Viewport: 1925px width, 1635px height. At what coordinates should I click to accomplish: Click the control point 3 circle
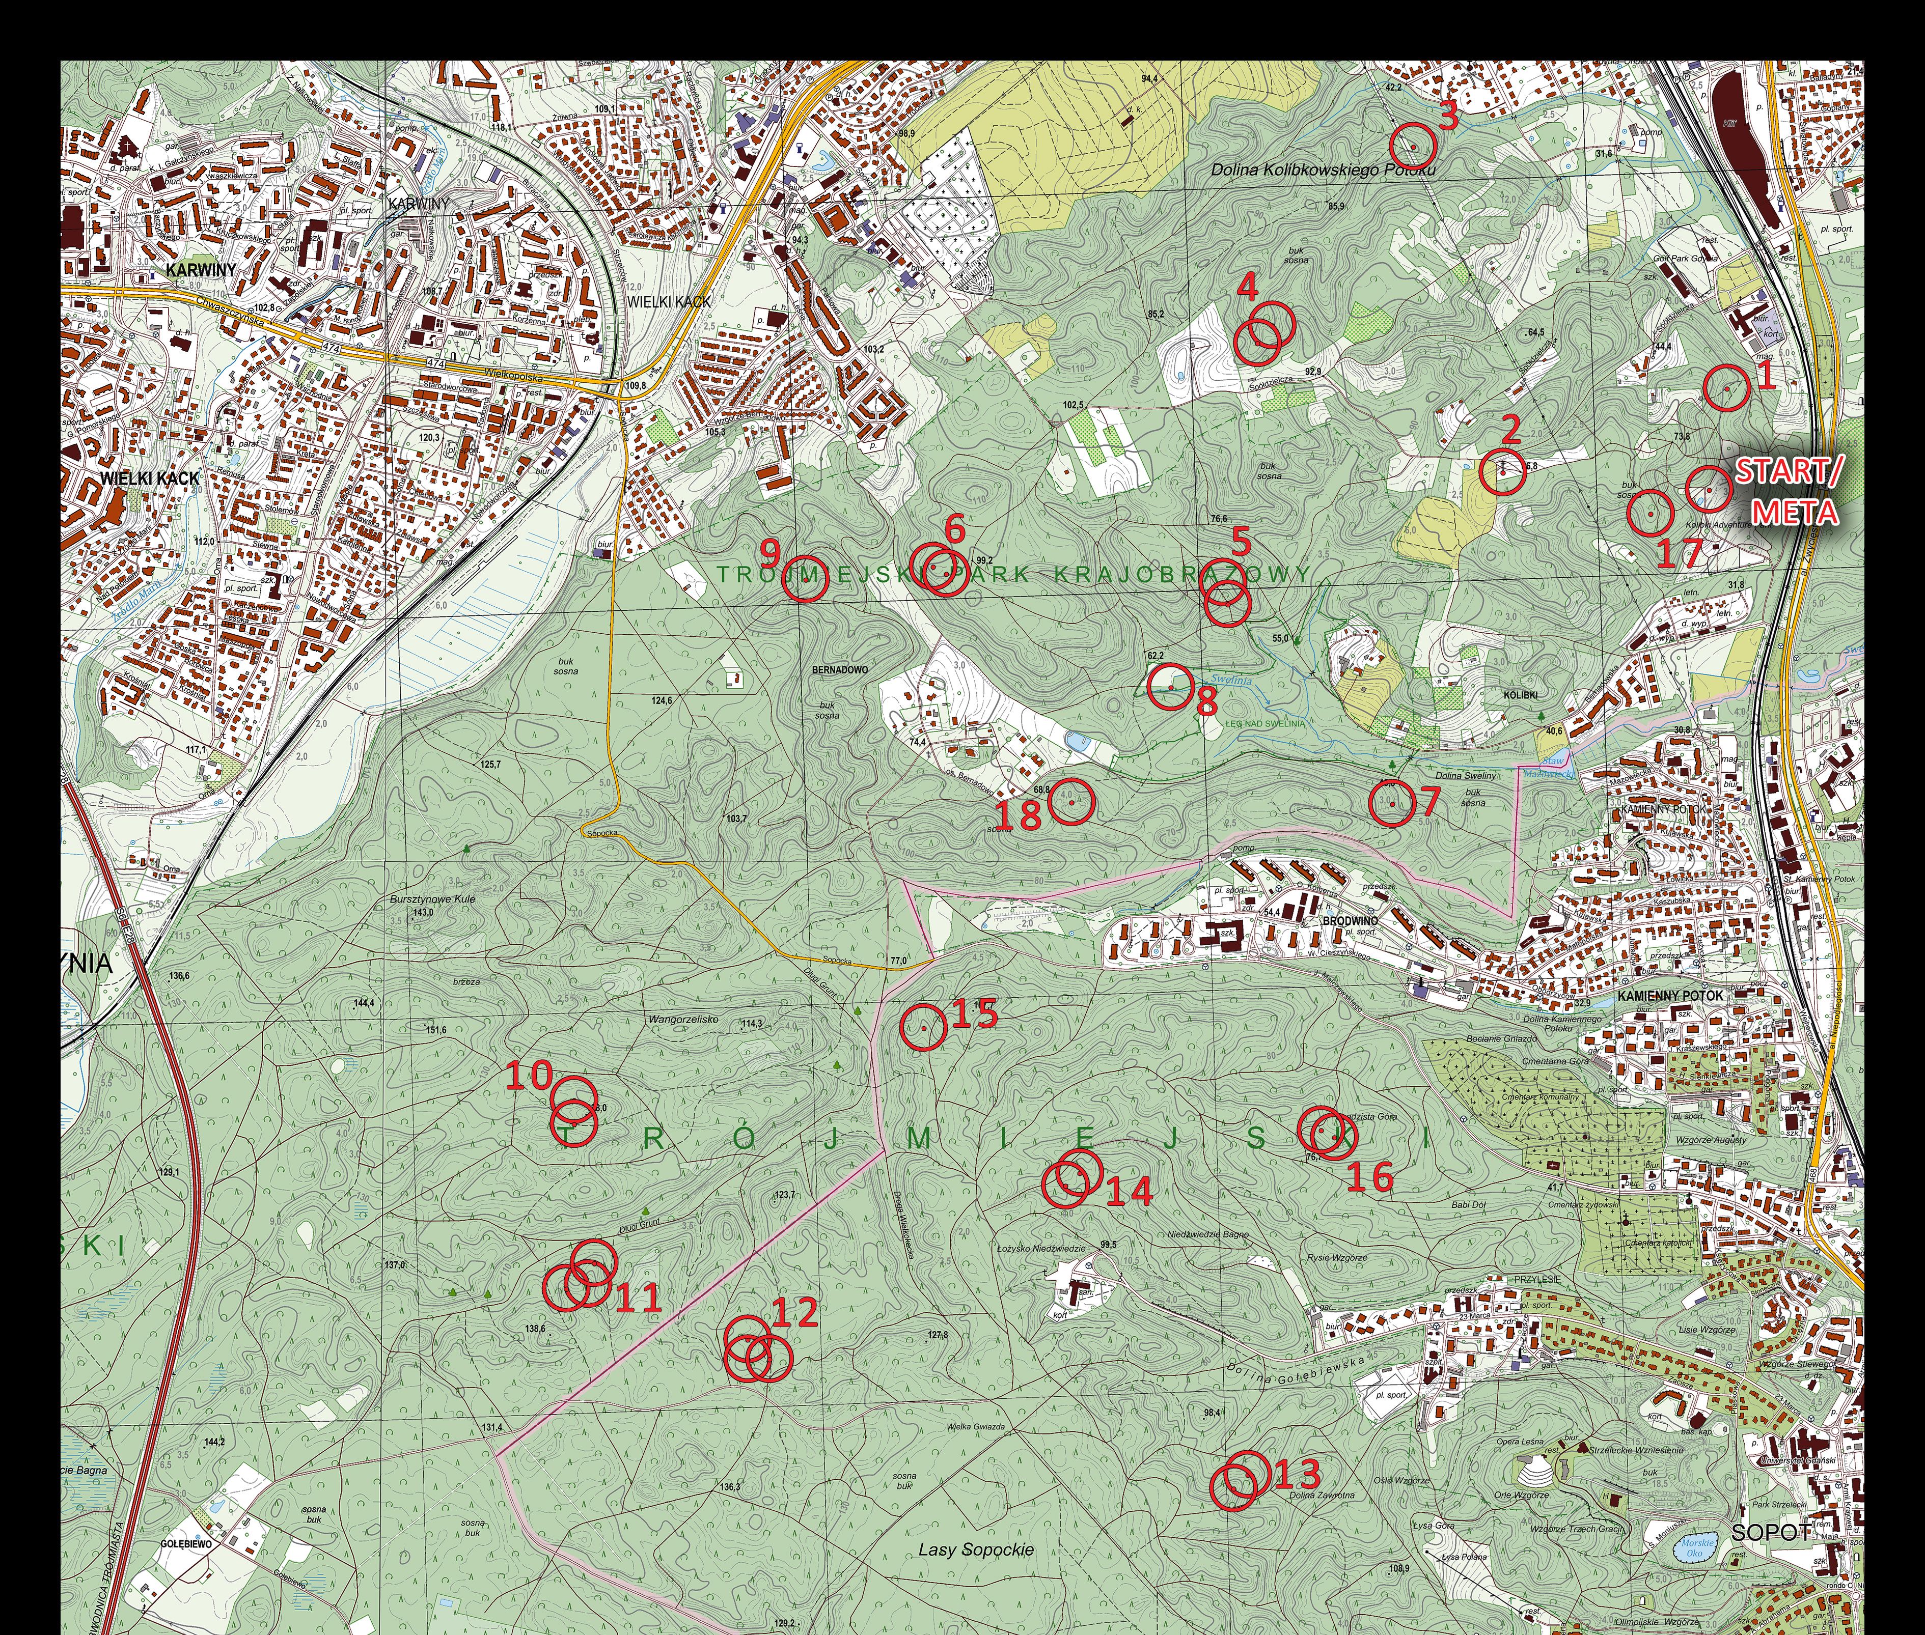tap(1413, 147)
